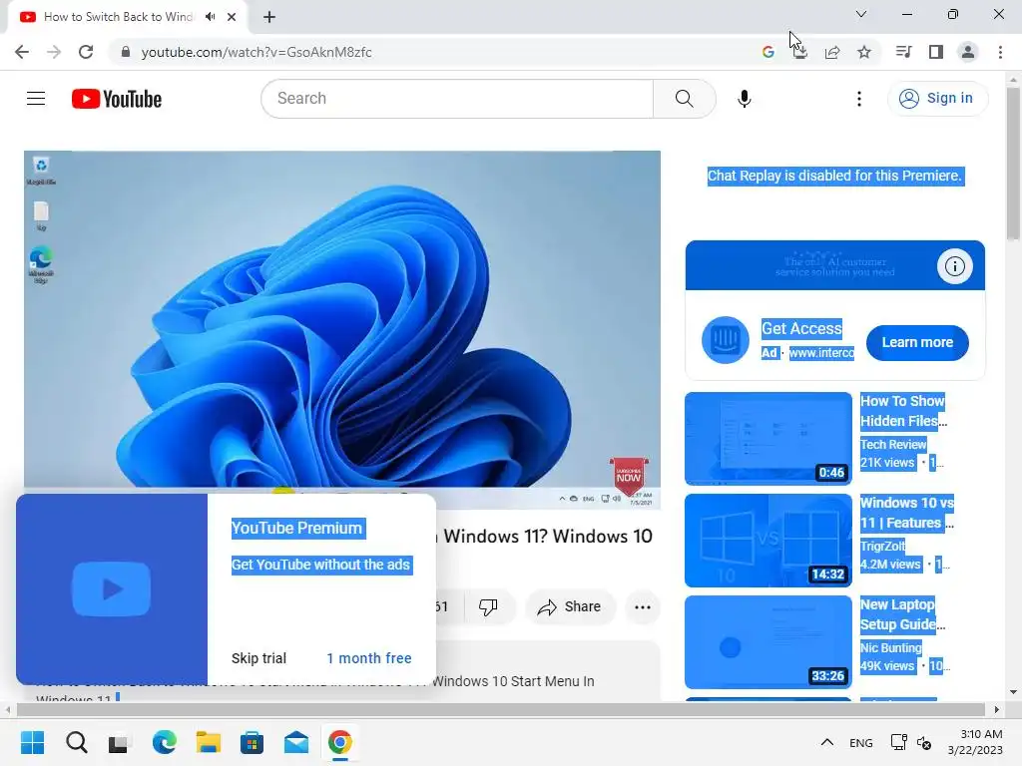Open Task View on the taskbar
The width and height of the screenshot is (1022, 766).
point(120,743)
